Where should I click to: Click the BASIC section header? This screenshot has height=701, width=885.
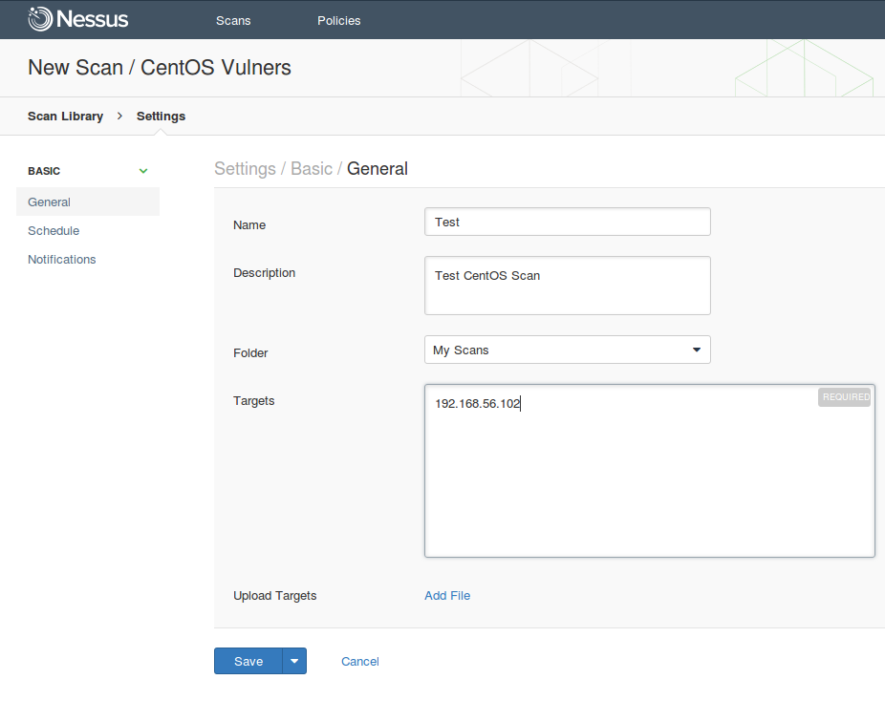[44, 171]
